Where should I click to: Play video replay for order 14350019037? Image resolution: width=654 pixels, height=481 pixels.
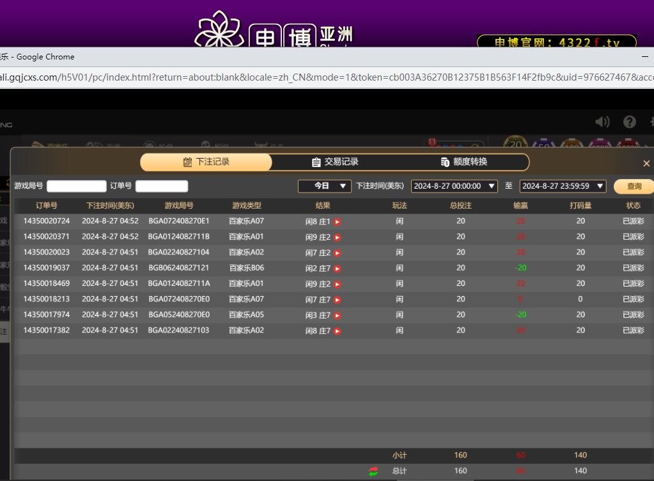click(338, 269)
